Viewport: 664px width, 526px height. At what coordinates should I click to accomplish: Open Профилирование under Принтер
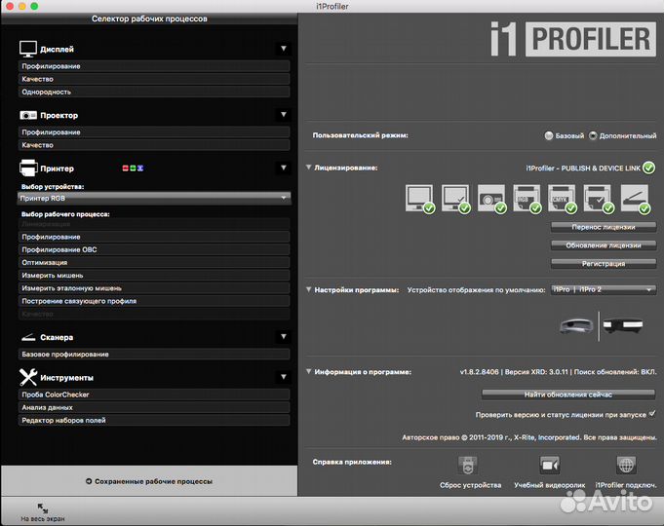[154, 237]
